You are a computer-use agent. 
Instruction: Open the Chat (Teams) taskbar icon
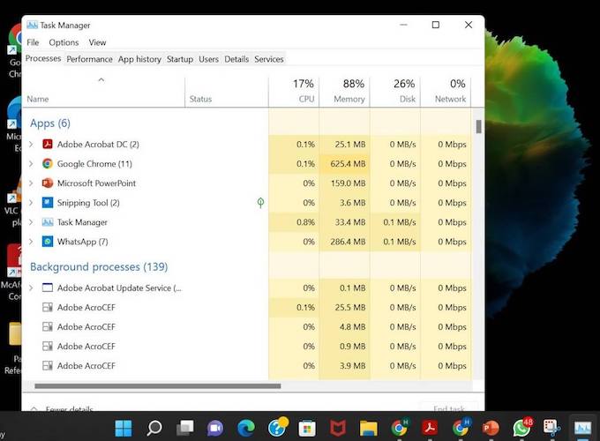tap(215, 428)
